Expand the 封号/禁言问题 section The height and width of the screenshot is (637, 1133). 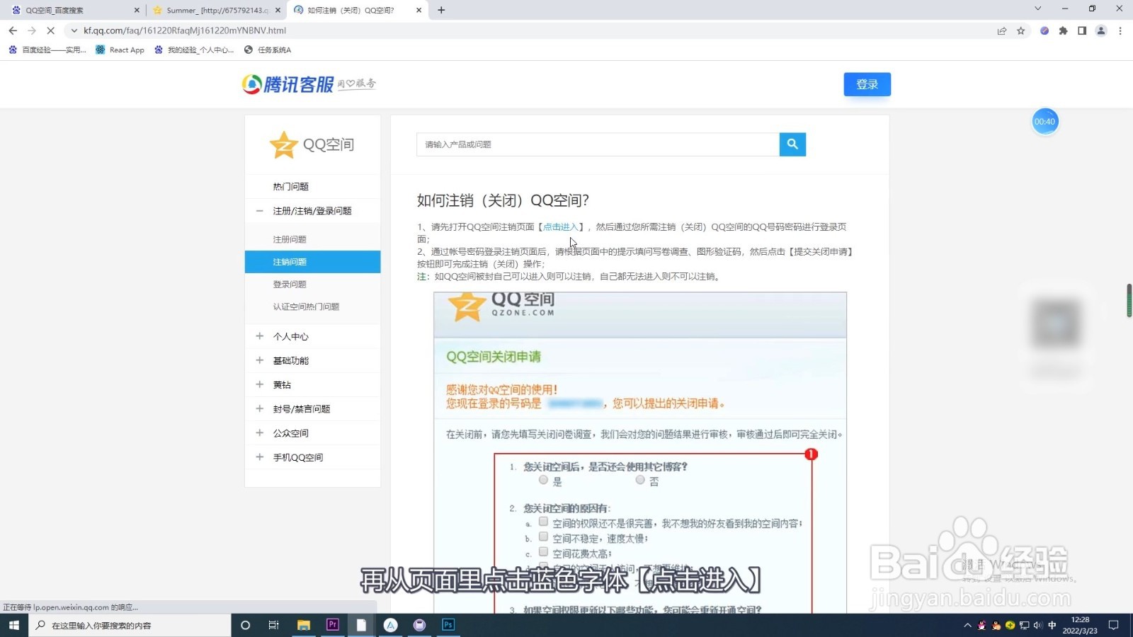click(259, 408)
